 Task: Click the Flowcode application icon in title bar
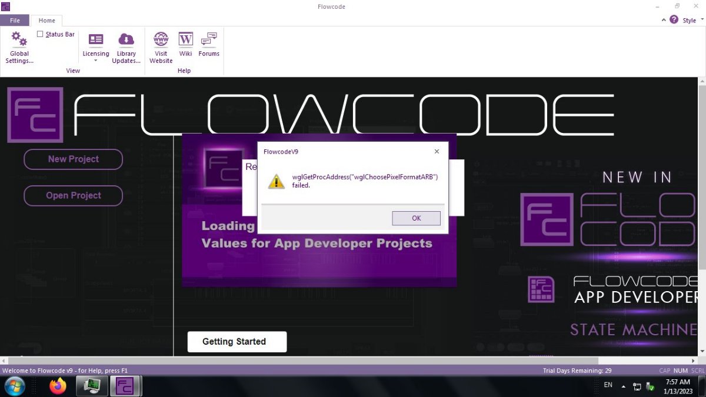pos(6,6)
